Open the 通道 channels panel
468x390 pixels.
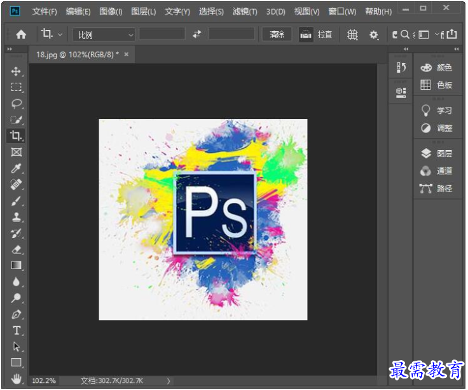[436, 171]
